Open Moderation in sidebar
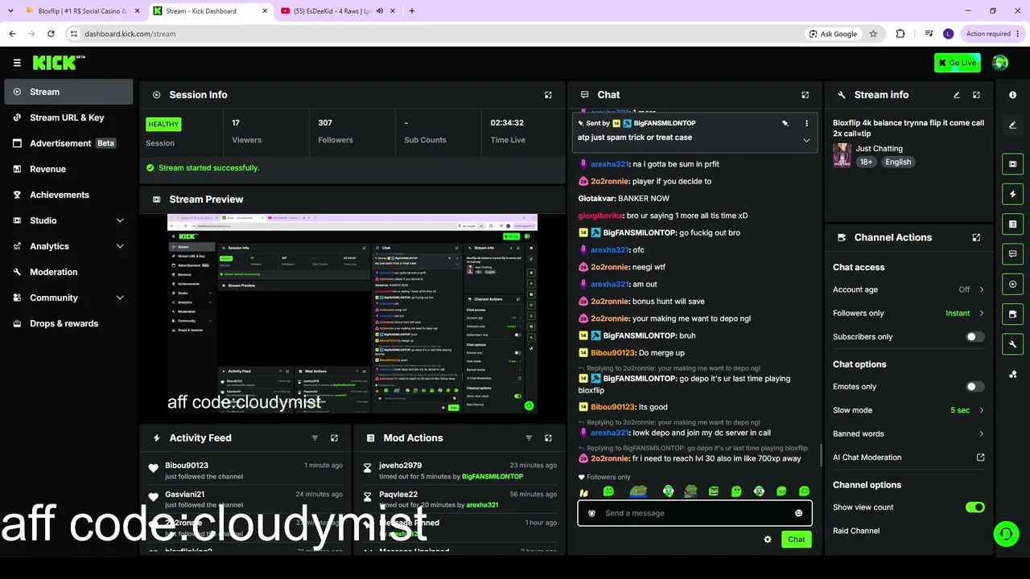 tap(68, 272)
